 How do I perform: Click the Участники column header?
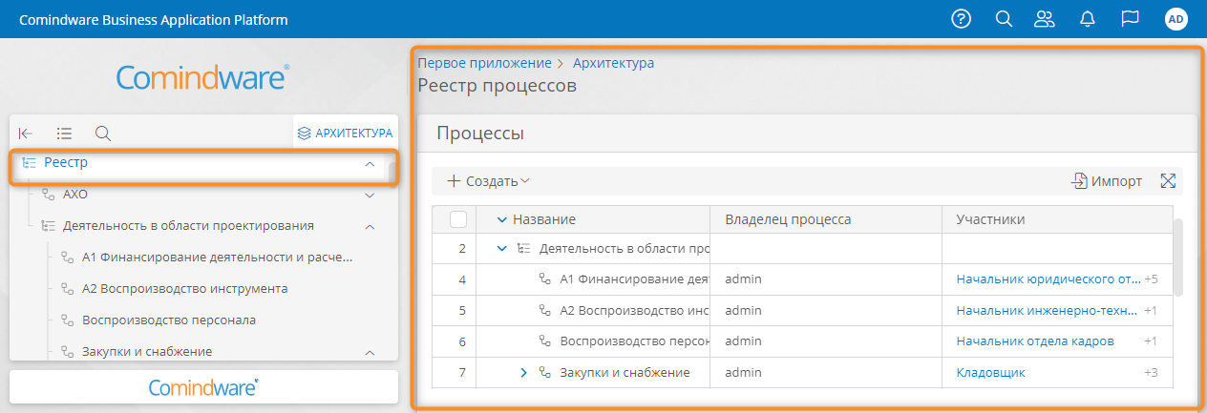point(991,219)
